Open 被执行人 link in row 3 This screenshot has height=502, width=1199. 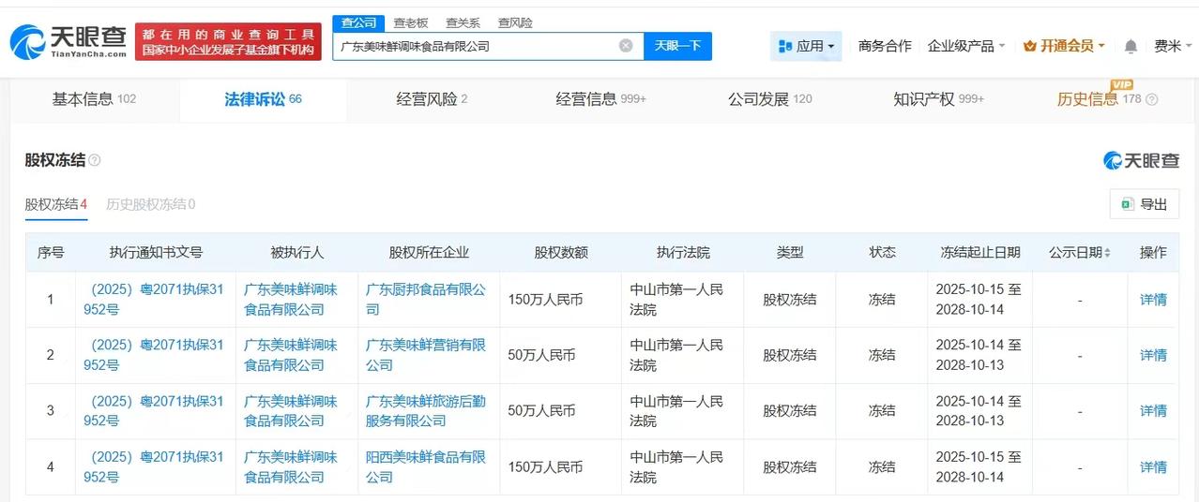291,410
